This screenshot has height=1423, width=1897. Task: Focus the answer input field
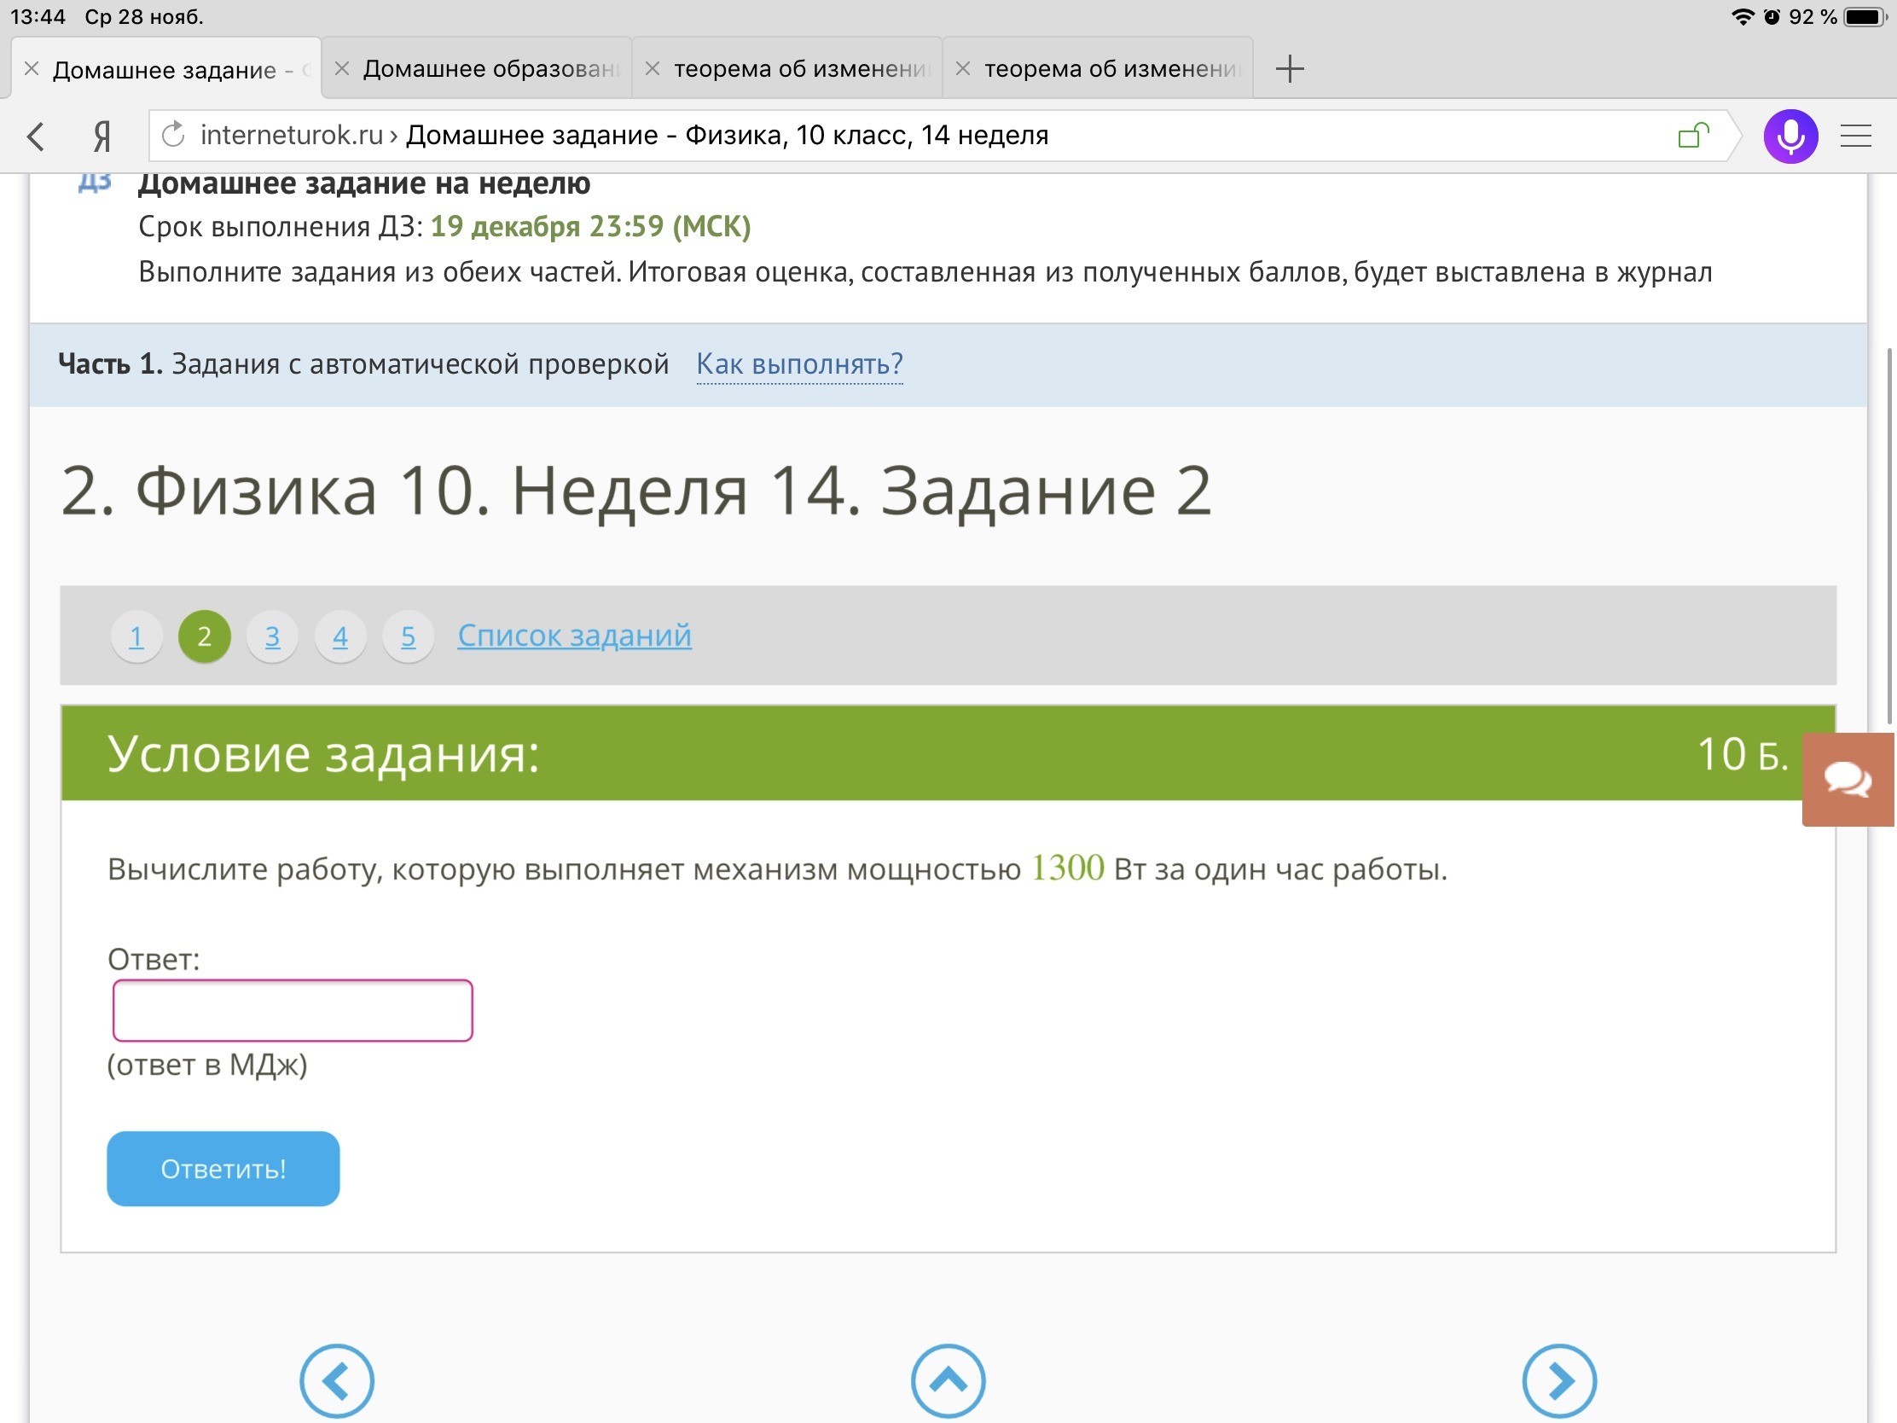click(293, 1009)
